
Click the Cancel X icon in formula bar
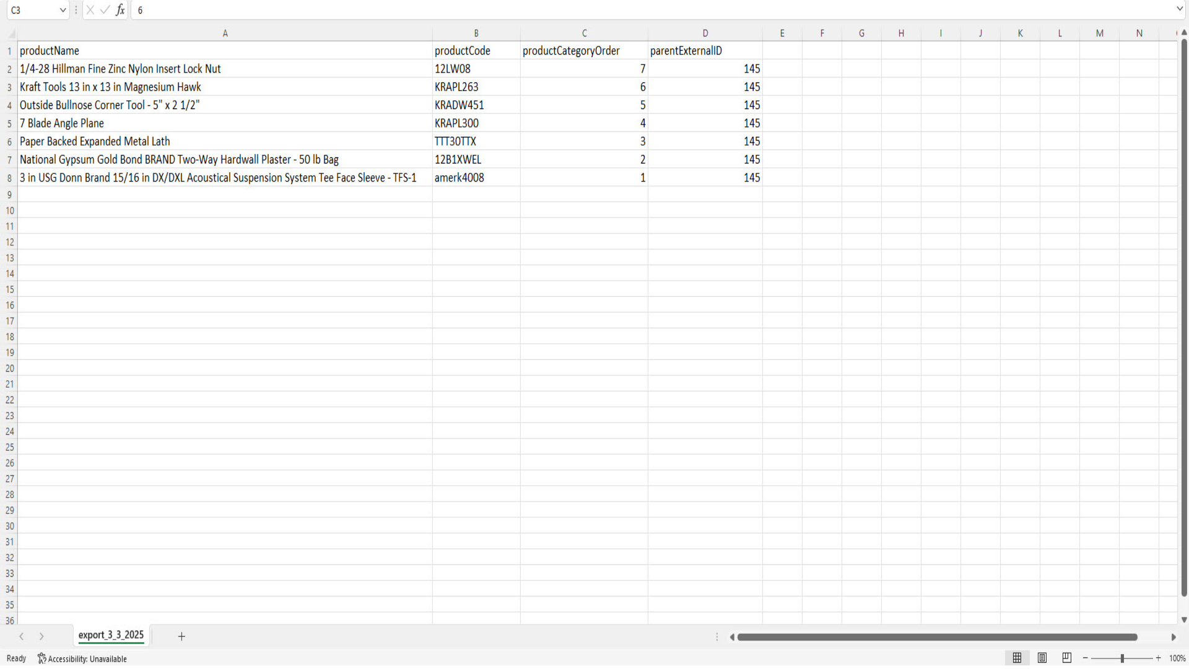point(90,10)
